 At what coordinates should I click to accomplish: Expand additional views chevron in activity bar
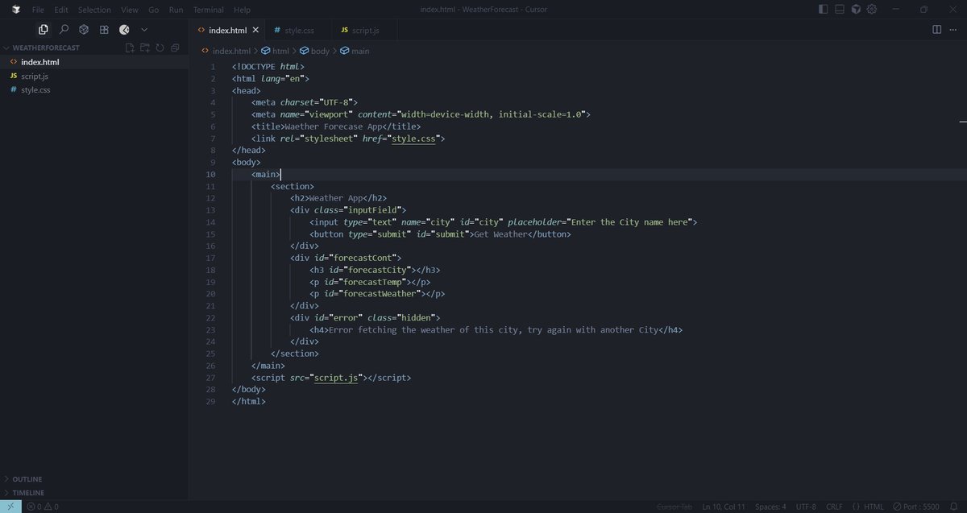(144, 30)
